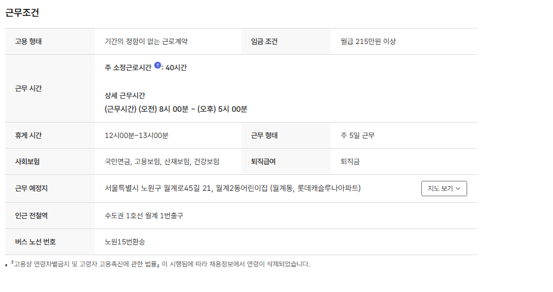
Task: Click the 월급 215만원 이상 wage value
Action: pos(368,42)
